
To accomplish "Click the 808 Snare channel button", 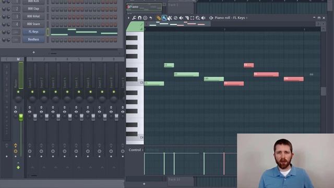I will (x=33, y=24).
